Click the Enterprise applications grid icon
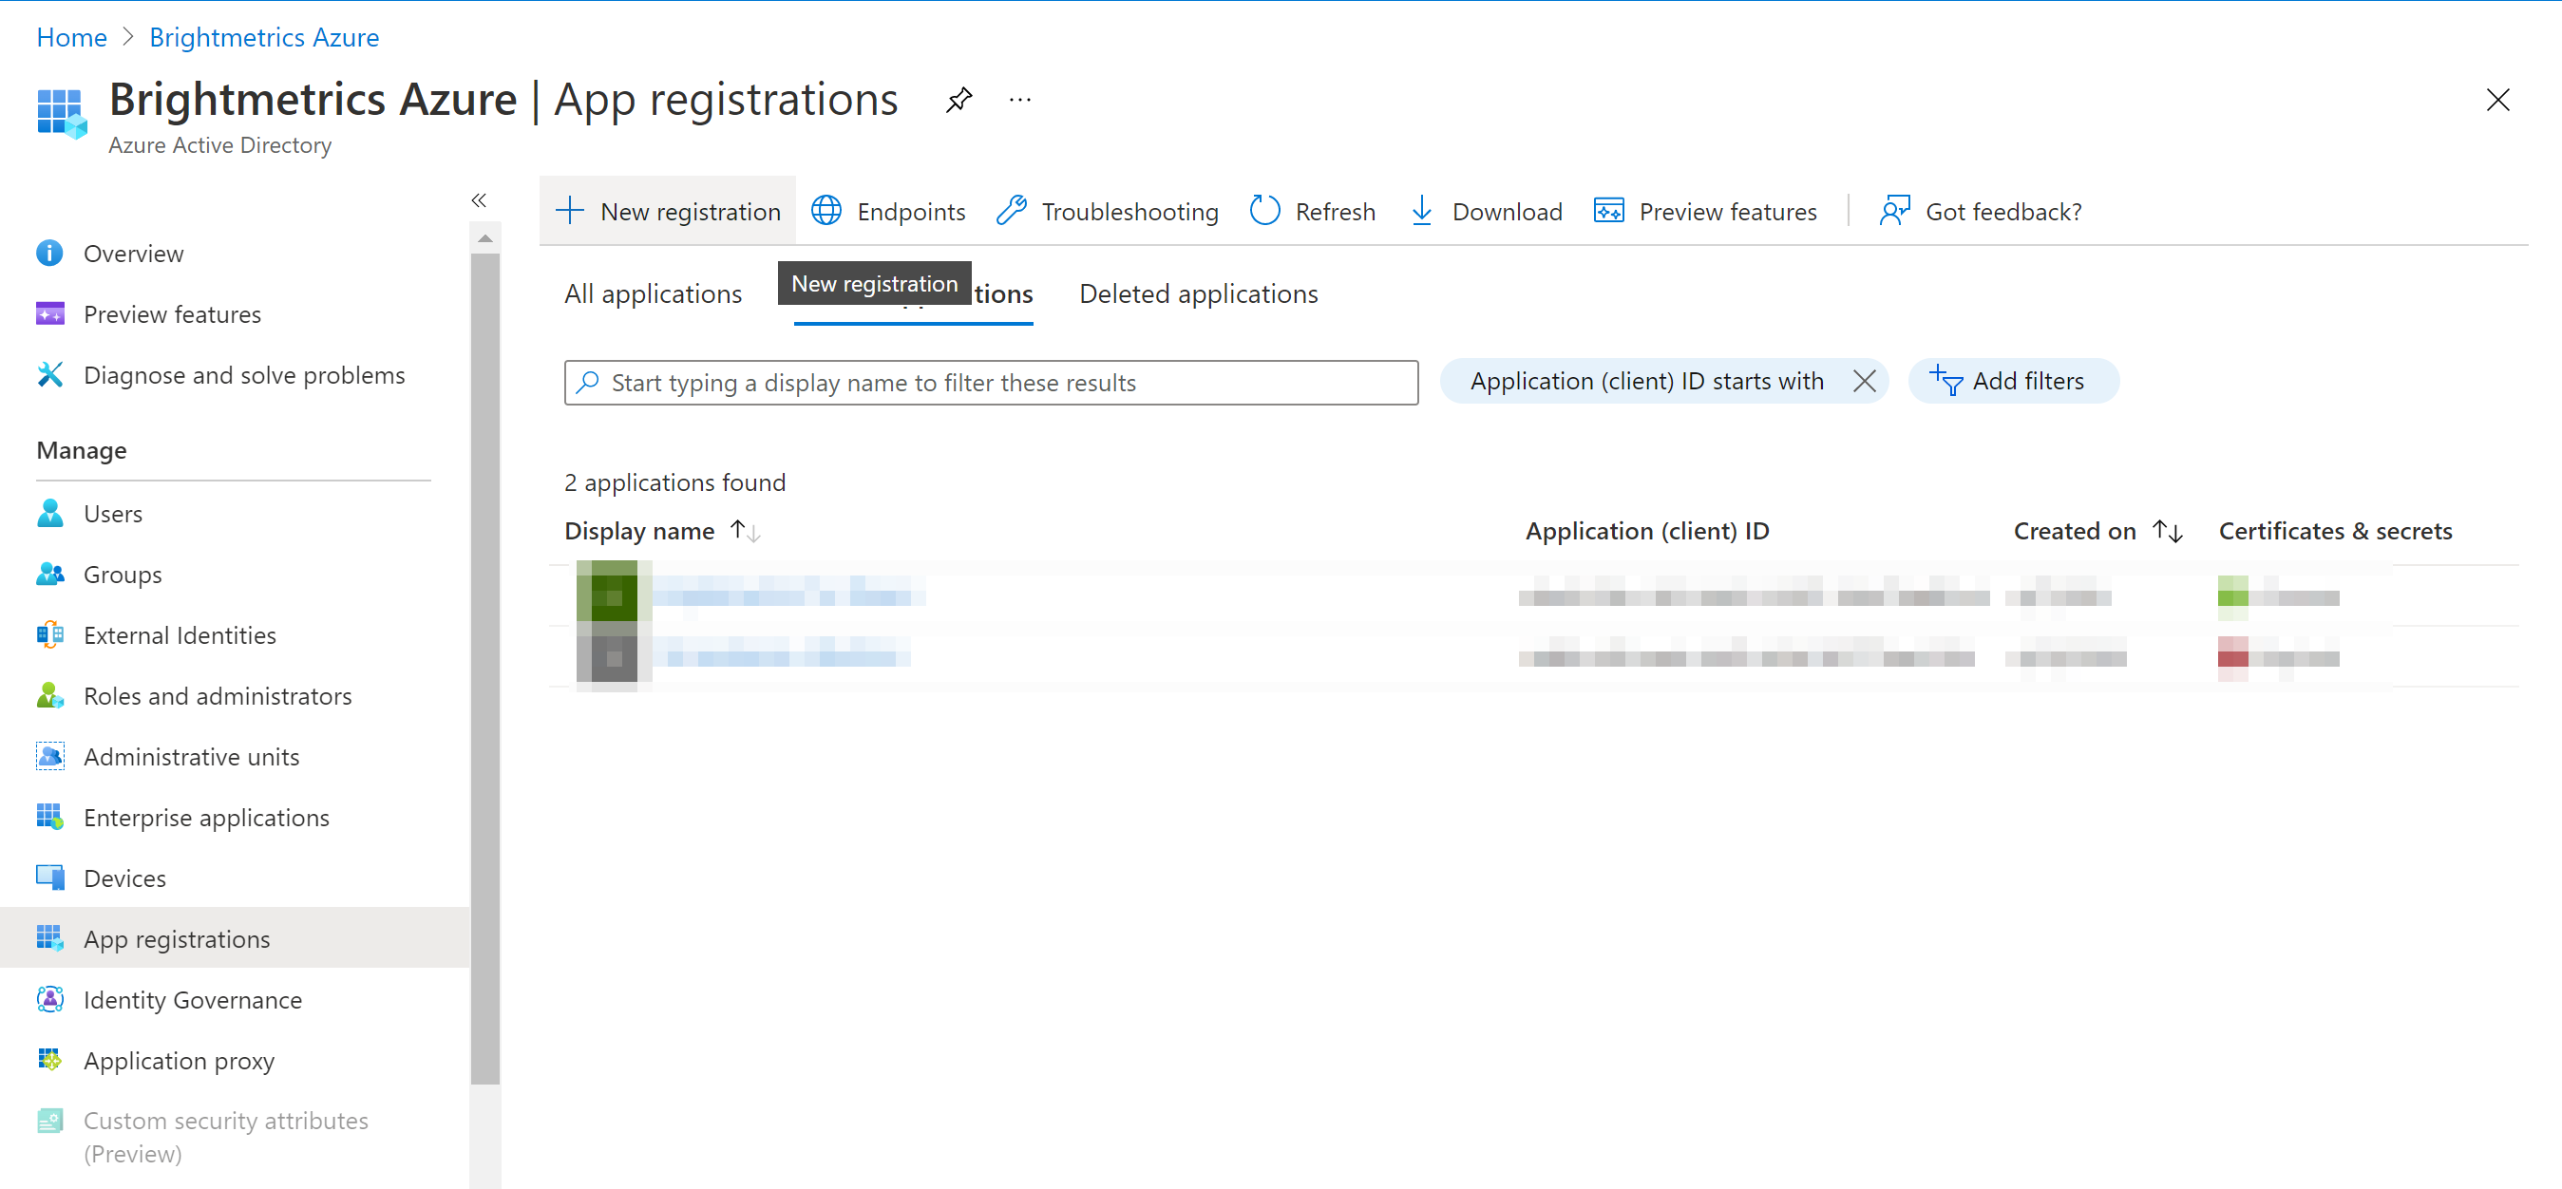Screen dimensions: 2562x1189 point(49,816)
